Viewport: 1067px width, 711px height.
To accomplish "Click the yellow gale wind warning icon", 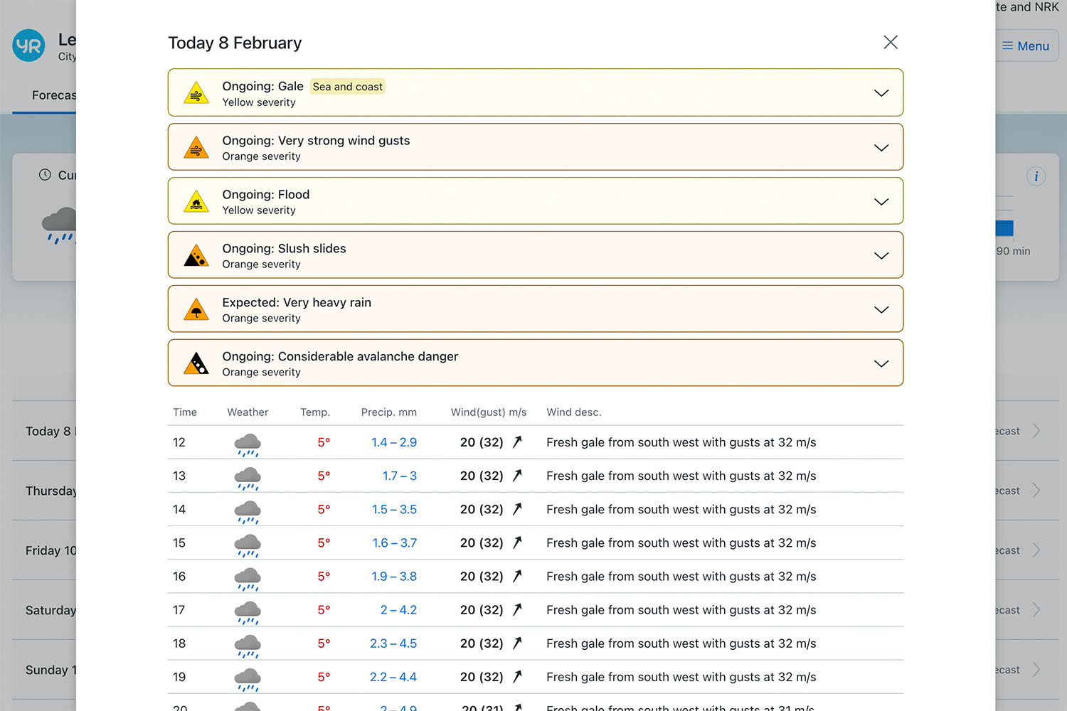I will point(196,93).
